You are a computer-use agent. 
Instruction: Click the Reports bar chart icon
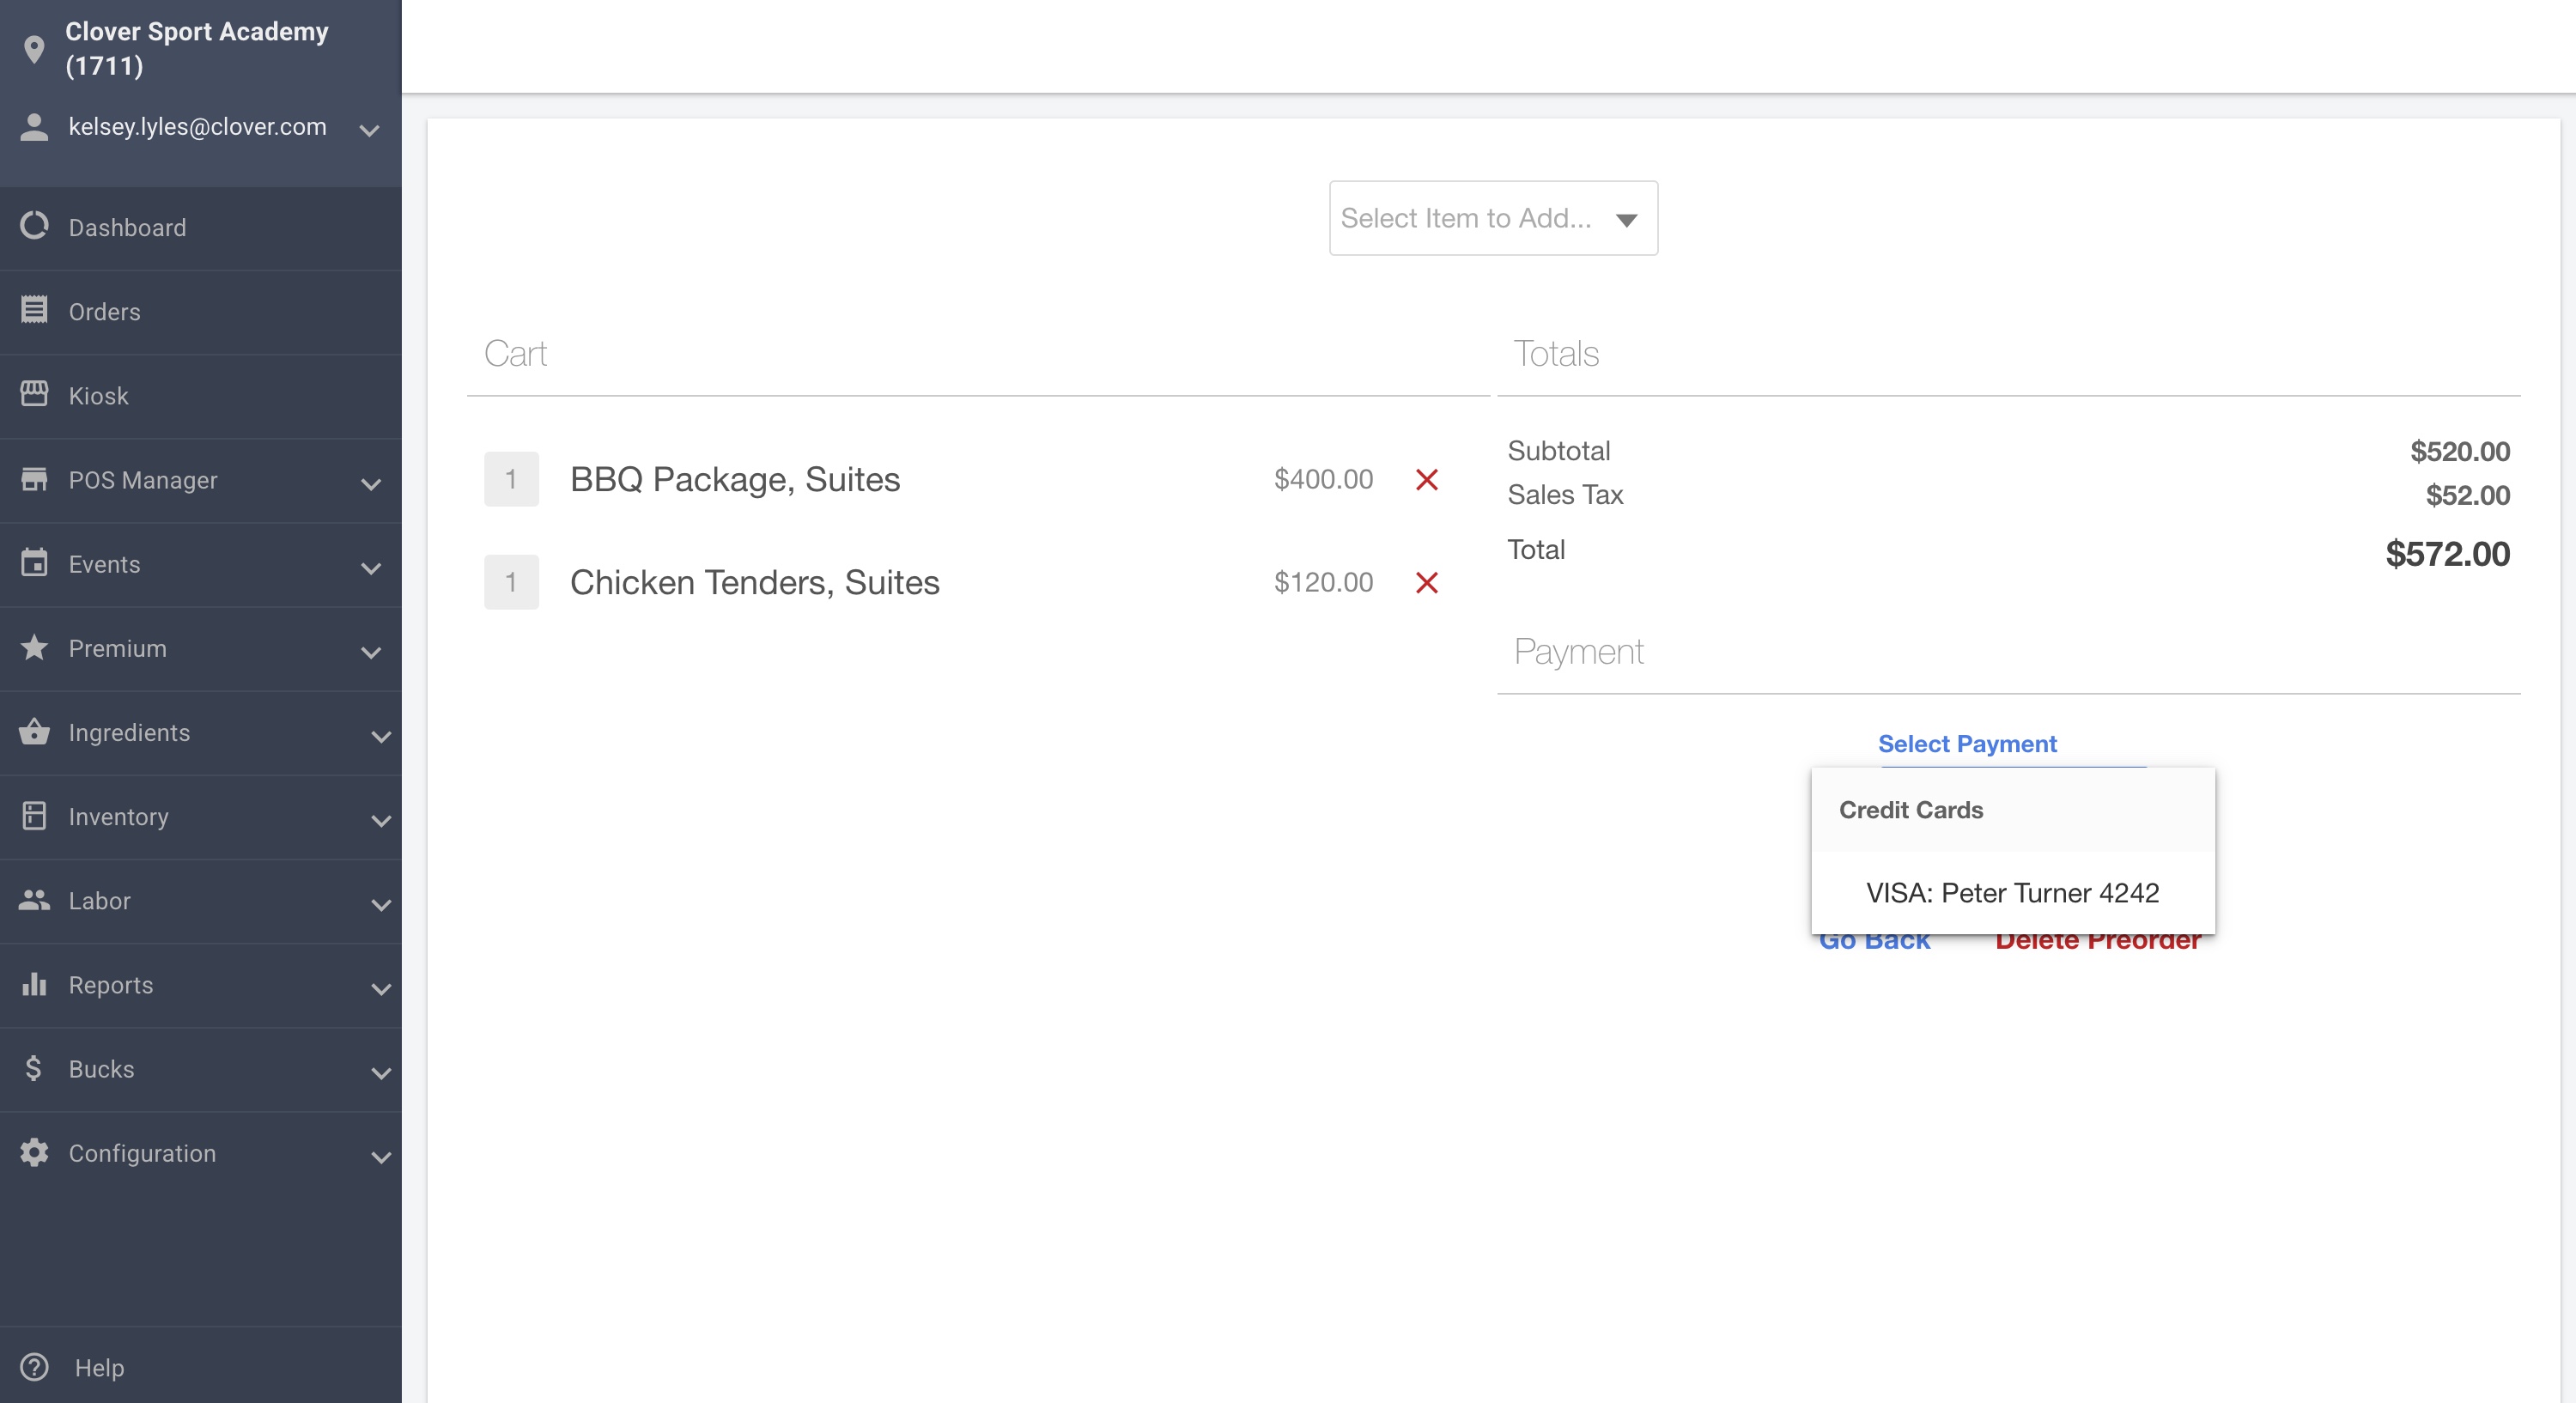click(34, 984)
